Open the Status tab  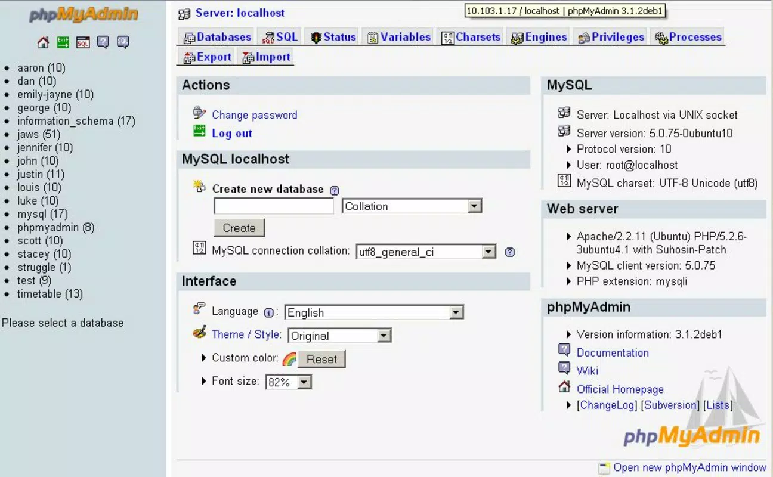click(x=333, y=37)
